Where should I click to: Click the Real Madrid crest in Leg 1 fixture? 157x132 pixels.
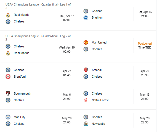(x=8, y=15)
